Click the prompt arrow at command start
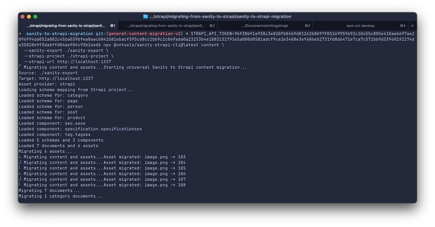Image resolution: width=435 pixels, height=227 pixels. tap(20, 34)
